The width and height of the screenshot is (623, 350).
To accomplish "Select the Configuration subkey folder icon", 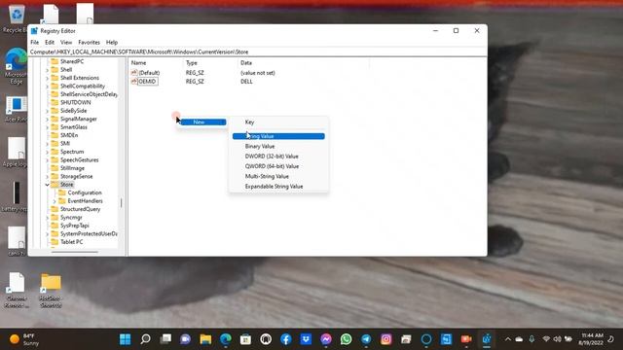I will [62, 192].
